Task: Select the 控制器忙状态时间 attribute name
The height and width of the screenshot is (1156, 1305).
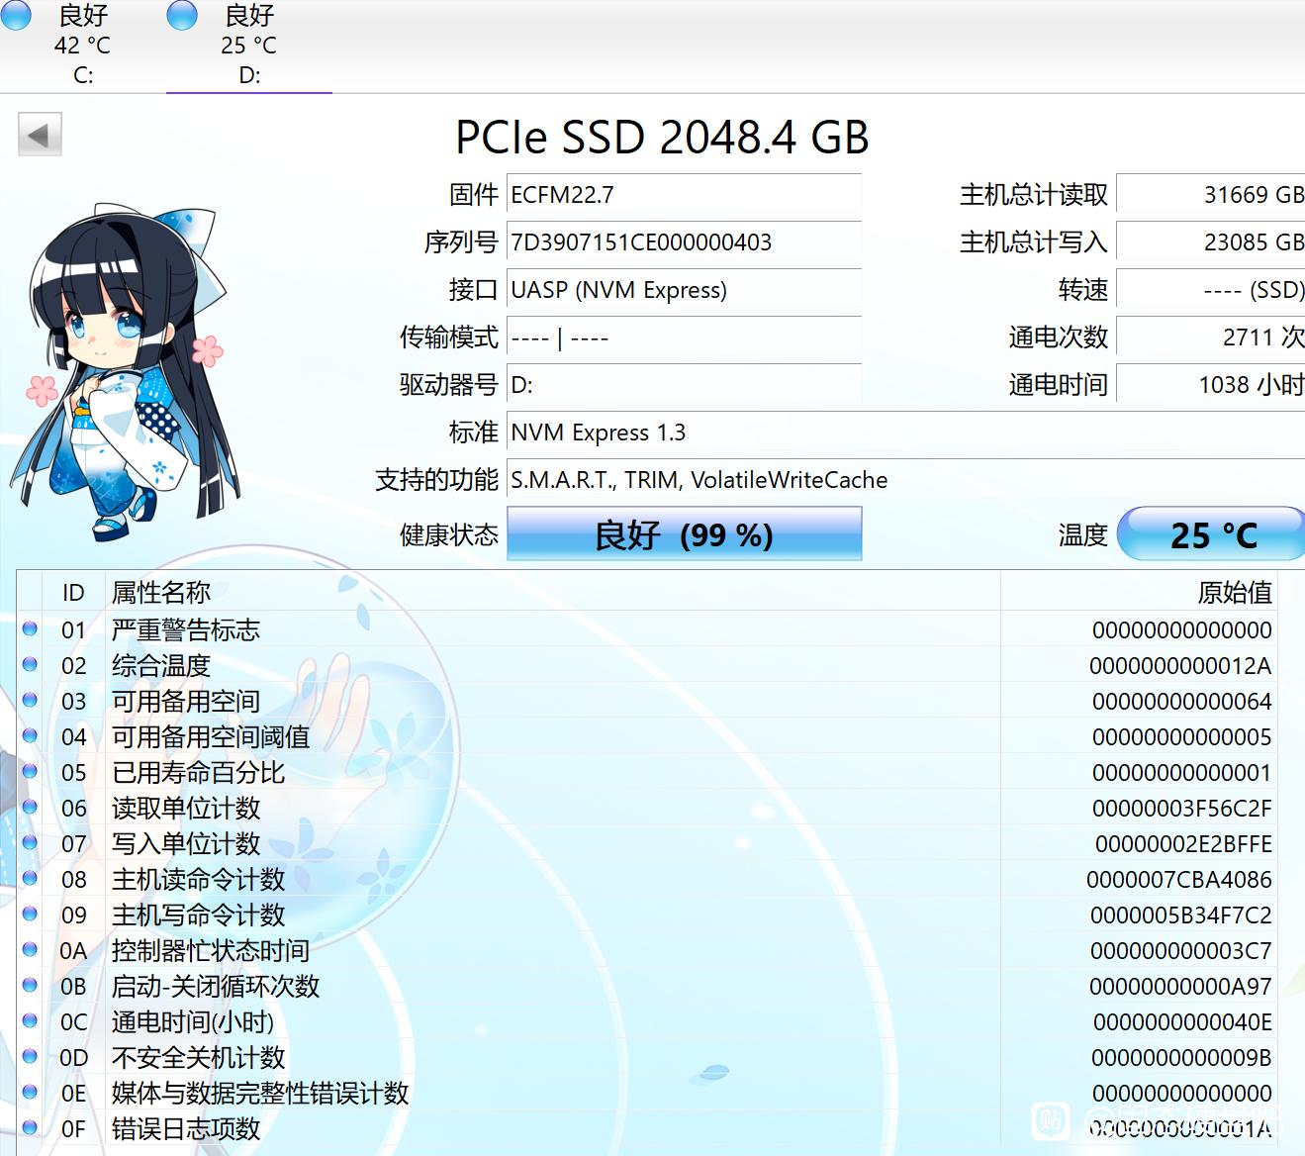Action: [211, 950]
